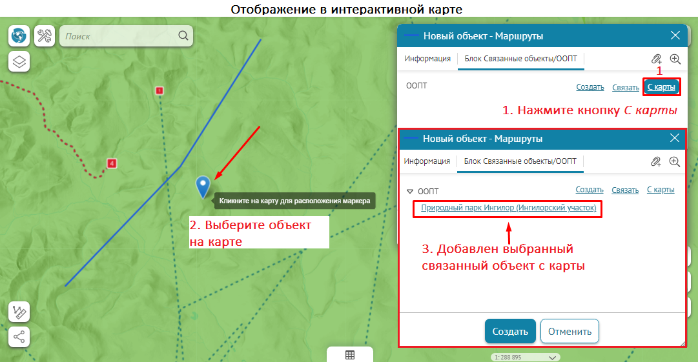This screenshot has height=362, width=698.
Task: Click attach file paperclip in upper panel
Action: 656,59
